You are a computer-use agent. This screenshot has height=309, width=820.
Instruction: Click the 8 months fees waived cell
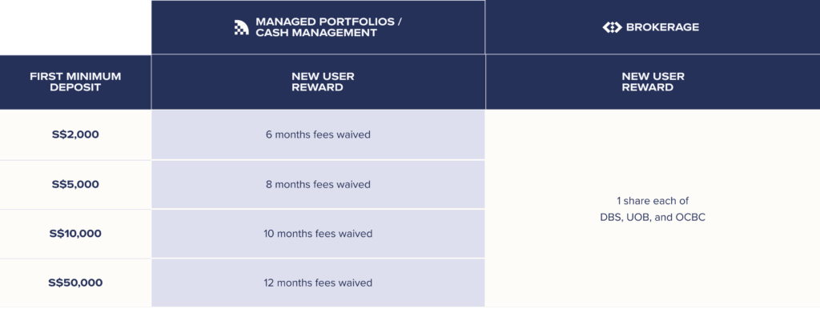(x=318, y=185)
